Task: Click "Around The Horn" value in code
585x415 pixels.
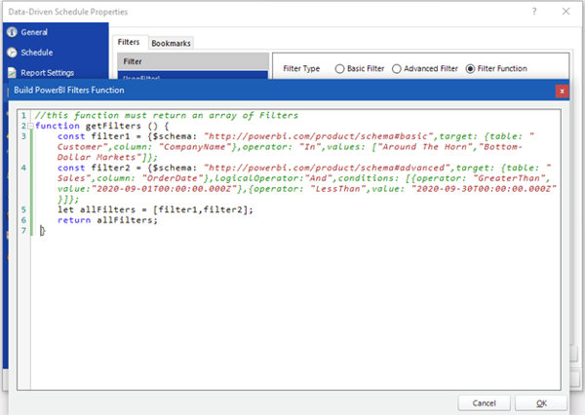Action: 423,147
